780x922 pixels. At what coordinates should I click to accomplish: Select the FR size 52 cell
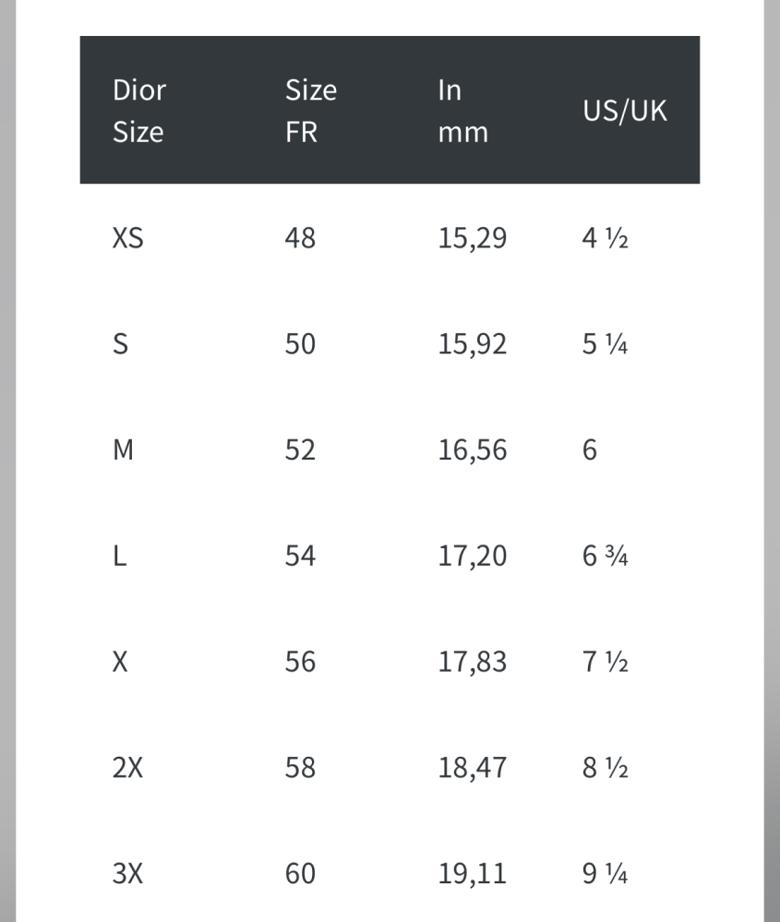[300, 449]
